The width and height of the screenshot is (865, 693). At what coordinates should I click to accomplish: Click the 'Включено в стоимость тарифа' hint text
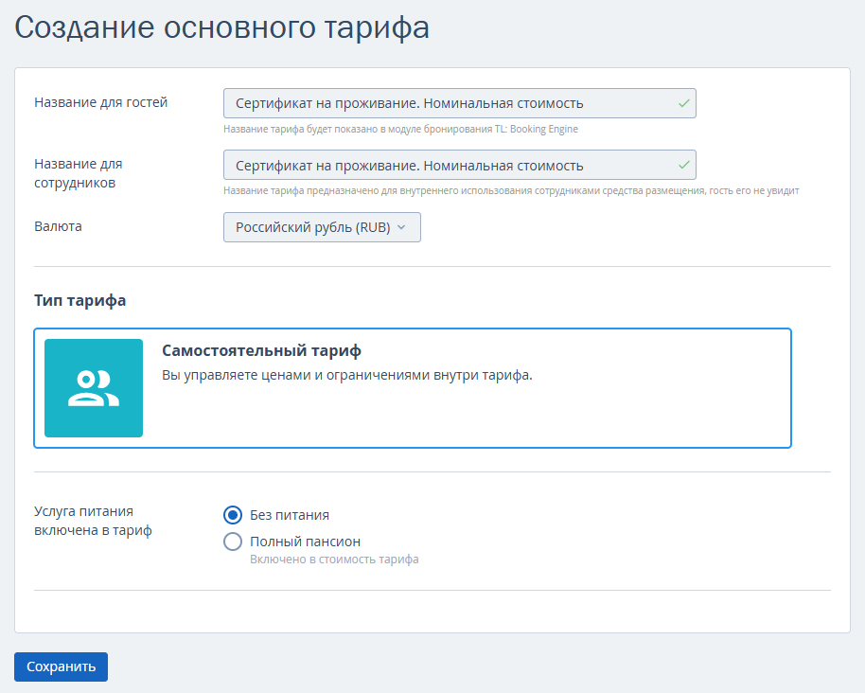(x=334, y=559)
